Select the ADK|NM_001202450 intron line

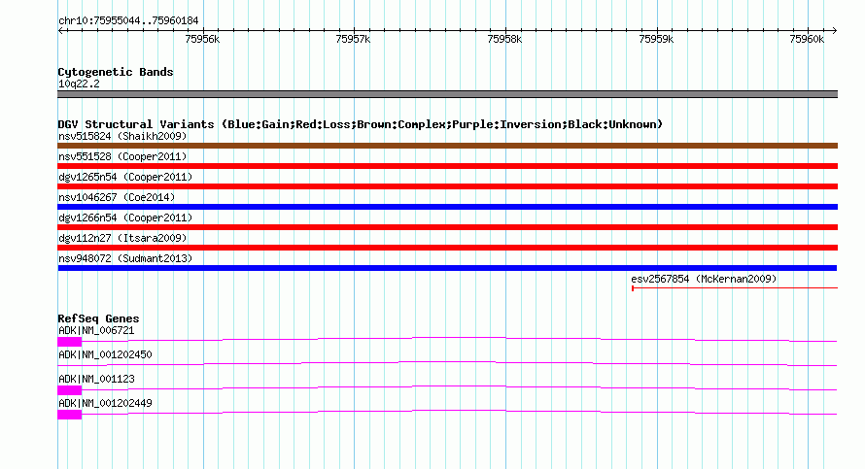pyautogui.click(x=447, y=364)
